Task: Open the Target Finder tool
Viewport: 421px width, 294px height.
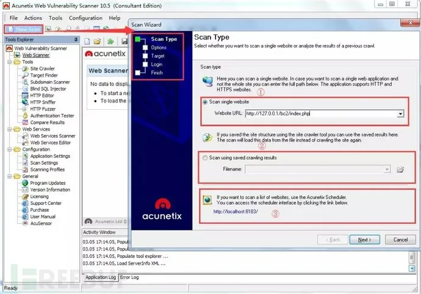Action: (x=44, y=75)
